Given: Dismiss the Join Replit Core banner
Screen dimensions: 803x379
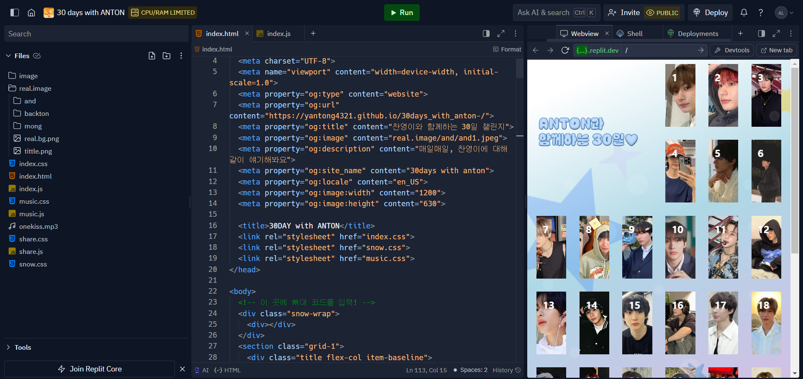Looking at the screenshot, I should 182,369.
